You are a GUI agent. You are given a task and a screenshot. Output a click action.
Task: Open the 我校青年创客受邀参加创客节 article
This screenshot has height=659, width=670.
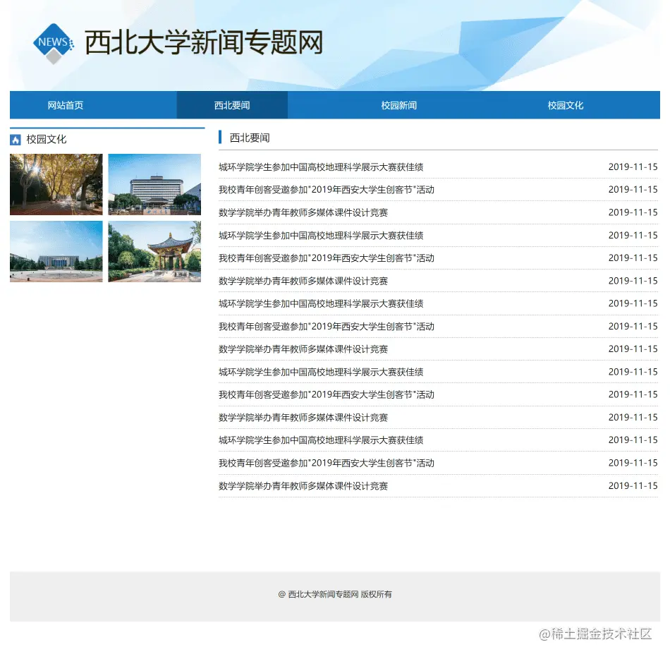(325, 189)
